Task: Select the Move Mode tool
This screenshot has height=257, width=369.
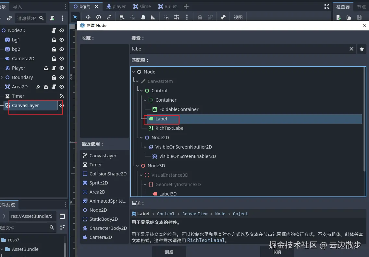Action: point(88,17)
